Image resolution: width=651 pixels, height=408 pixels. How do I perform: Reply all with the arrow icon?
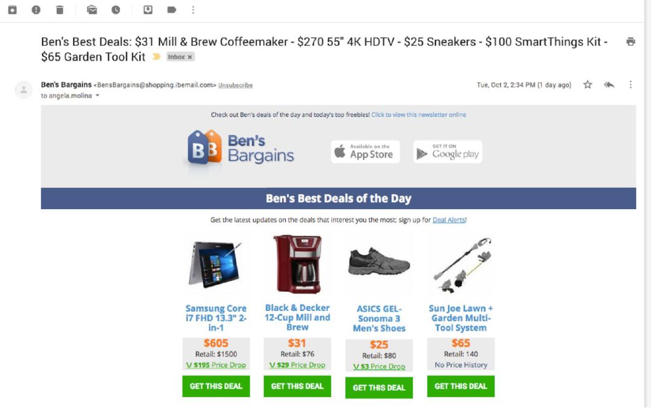[x=609, y=85]
